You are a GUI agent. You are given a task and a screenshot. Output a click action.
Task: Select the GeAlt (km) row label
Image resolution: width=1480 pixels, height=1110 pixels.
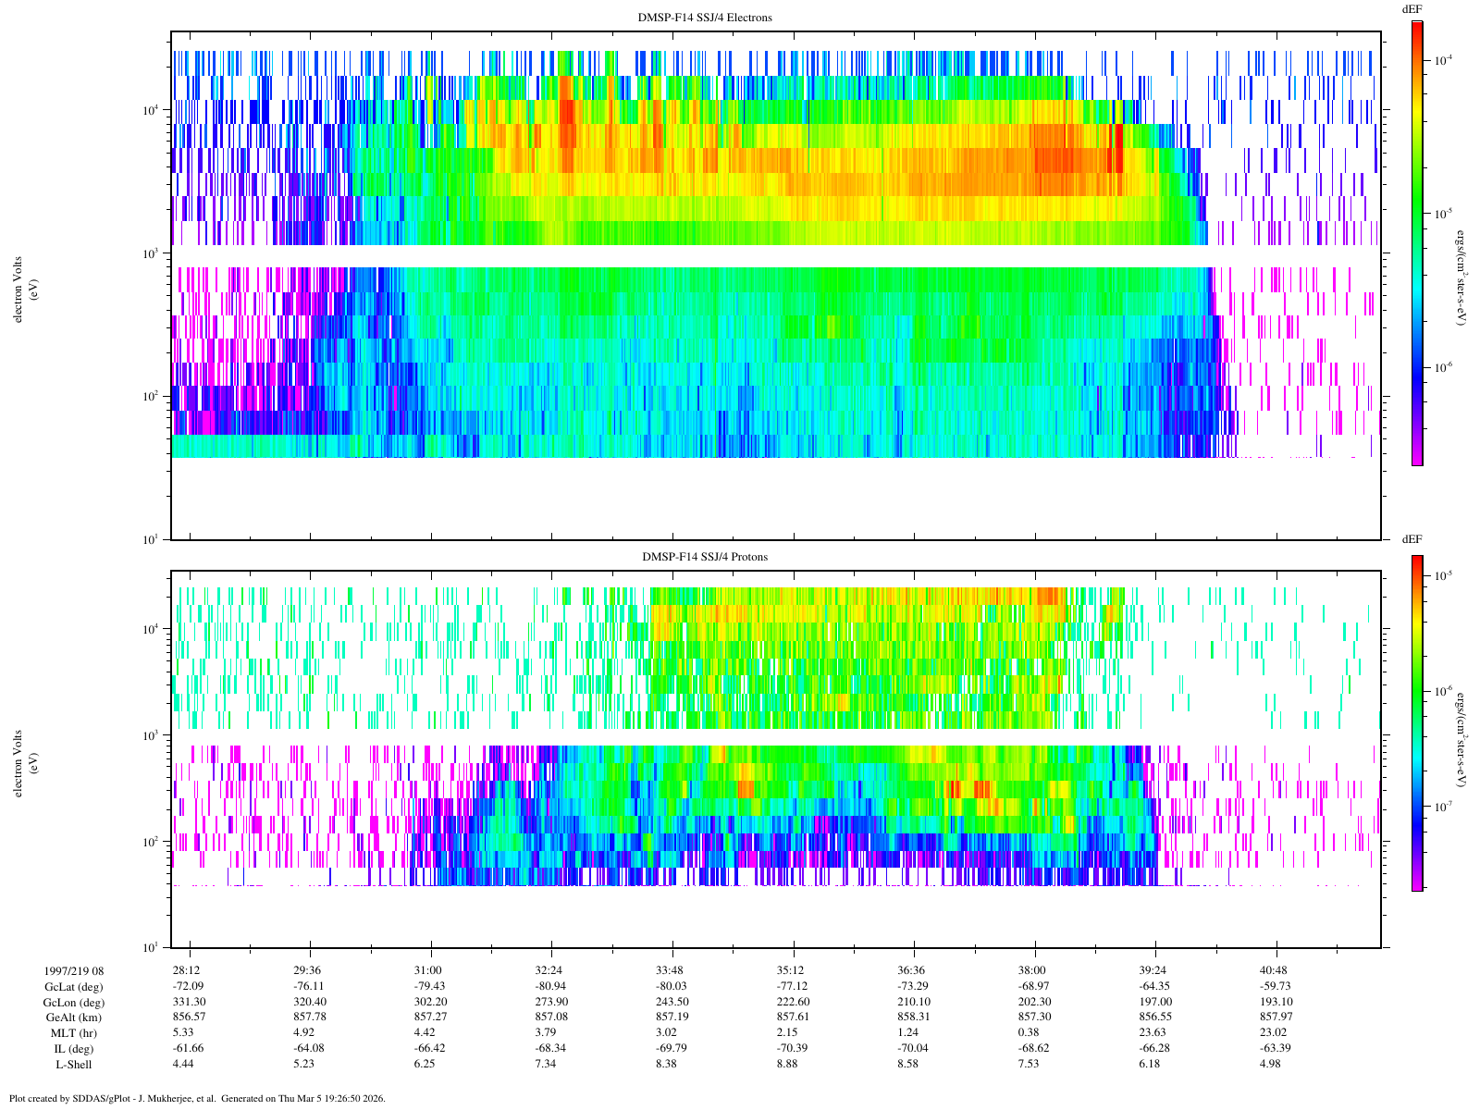tap(74, 1017)
